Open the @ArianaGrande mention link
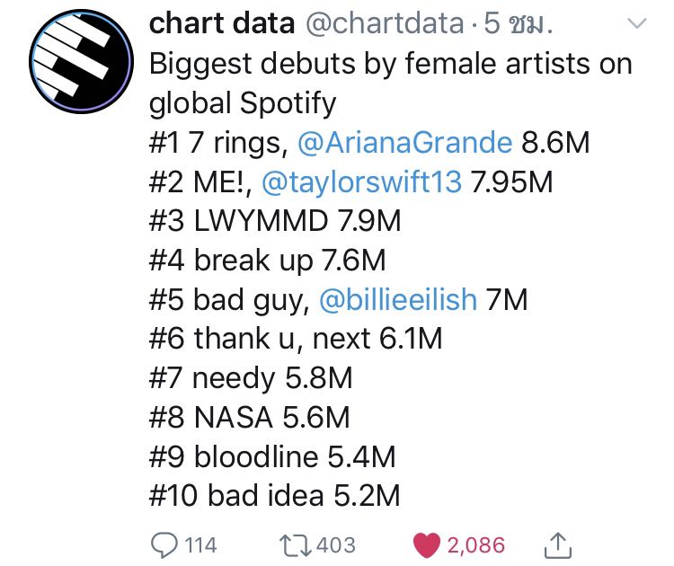Image resolution: width=674 pixels, height=566 pixels. [405, 142]
